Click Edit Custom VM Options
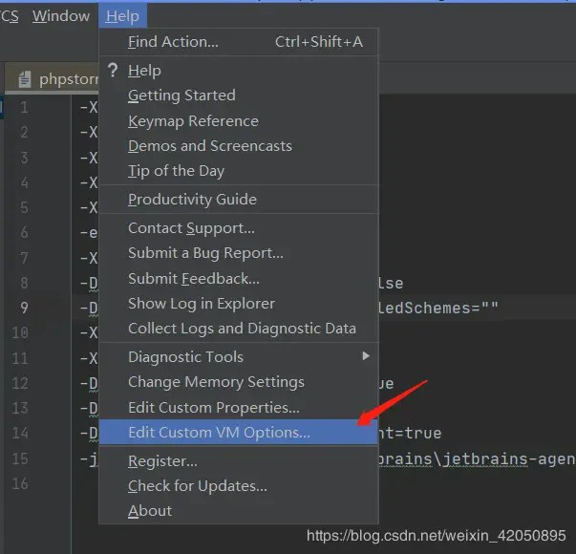 [x=219, y=433]
